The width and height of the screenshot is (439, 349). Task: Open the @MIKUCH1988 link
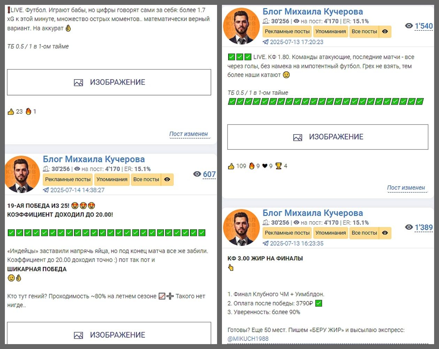click(248, 339)
